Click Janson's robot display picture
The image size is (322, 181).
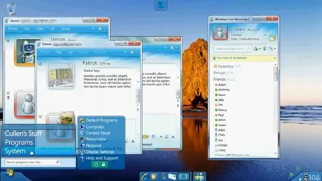tap(26, 52)
